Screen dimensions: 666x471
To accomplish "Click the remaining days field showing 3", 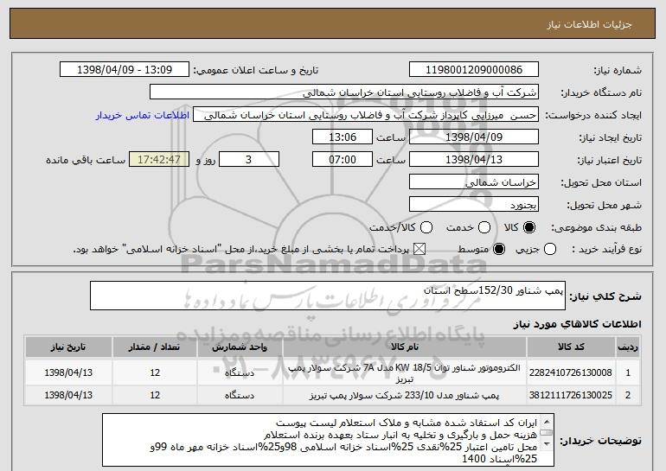I will [249, 160].
